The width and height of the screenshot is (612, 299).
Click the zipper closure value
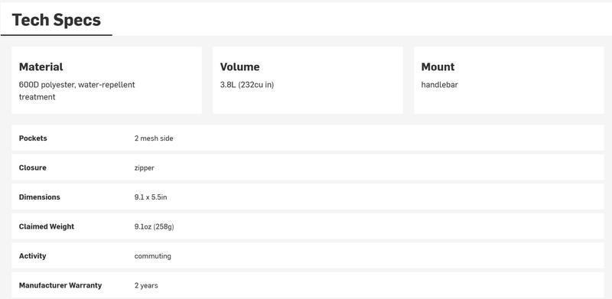tap(145, 167)
